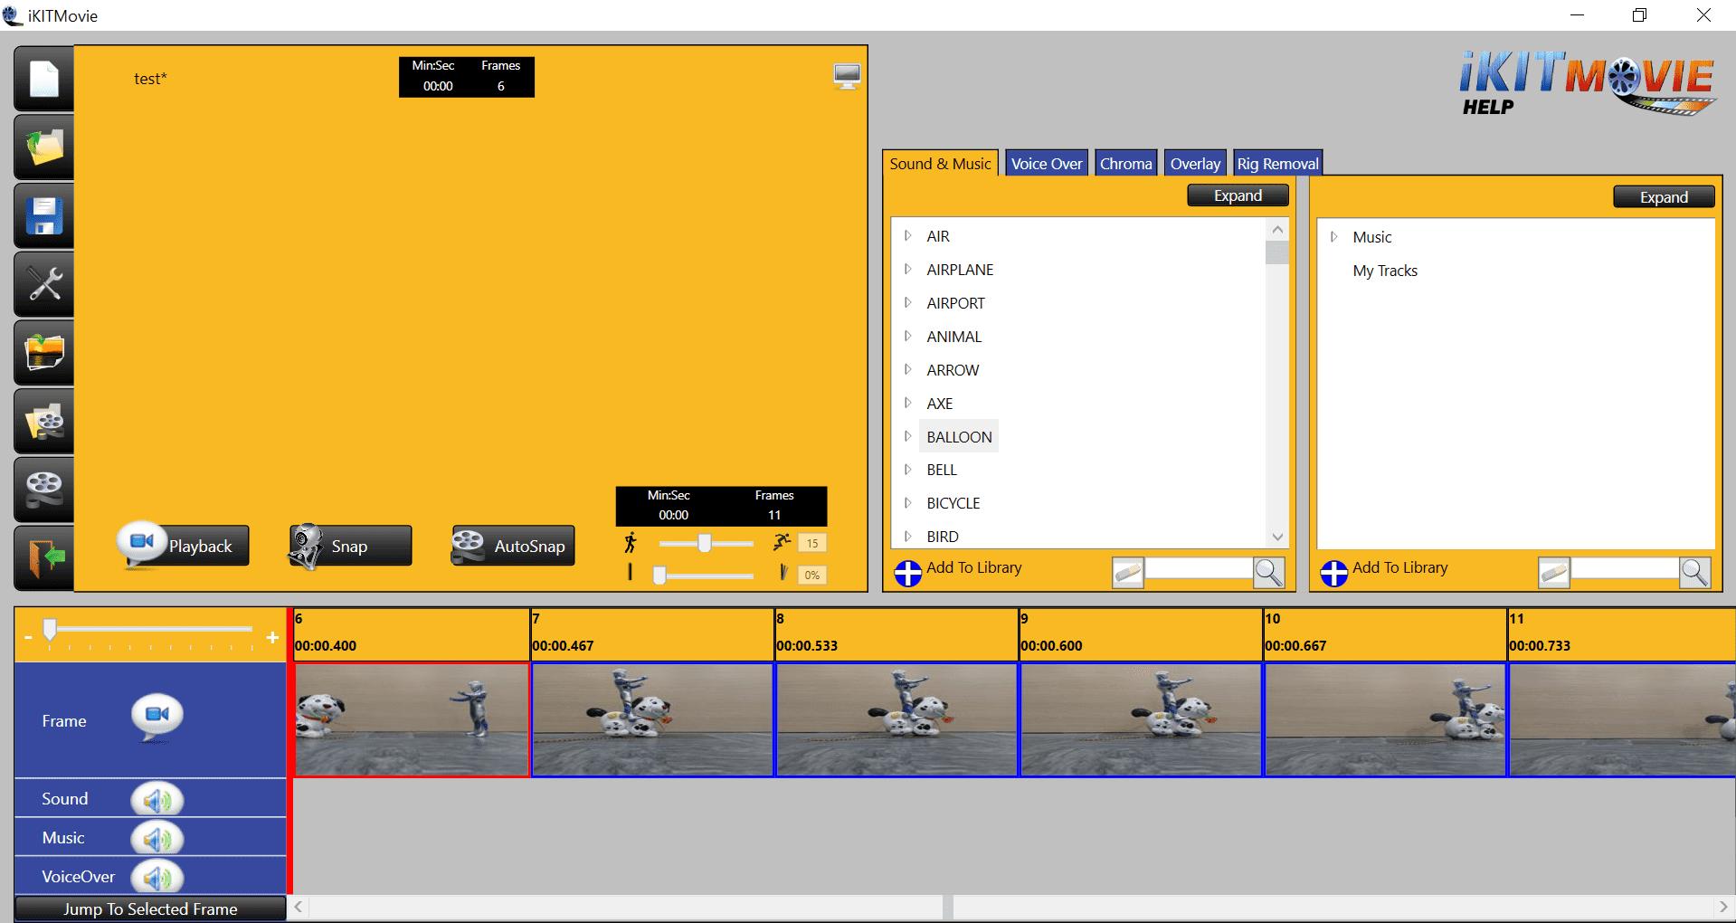Mute the Music track speaker
1736x923 pixels.
tap(157, 839)
